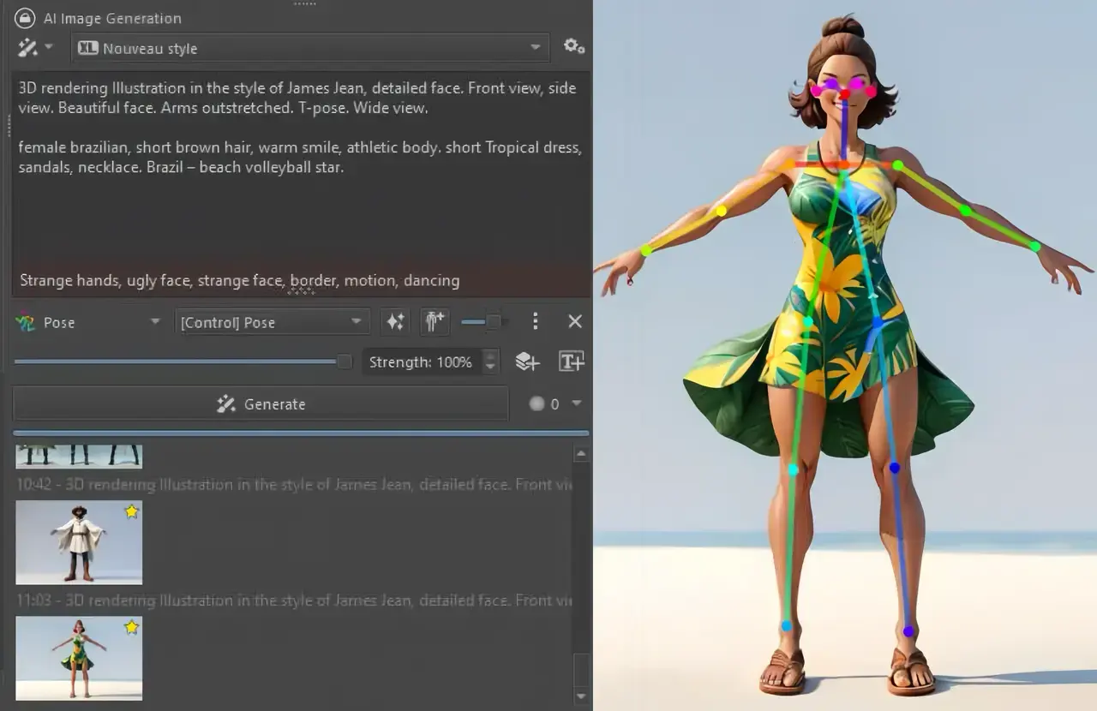Select the Pose workspace icon

tap(27, 322)
